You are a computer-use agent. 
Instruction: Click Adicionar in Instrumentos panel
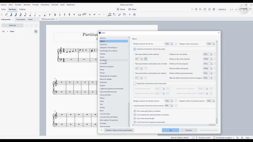point(12,26)
